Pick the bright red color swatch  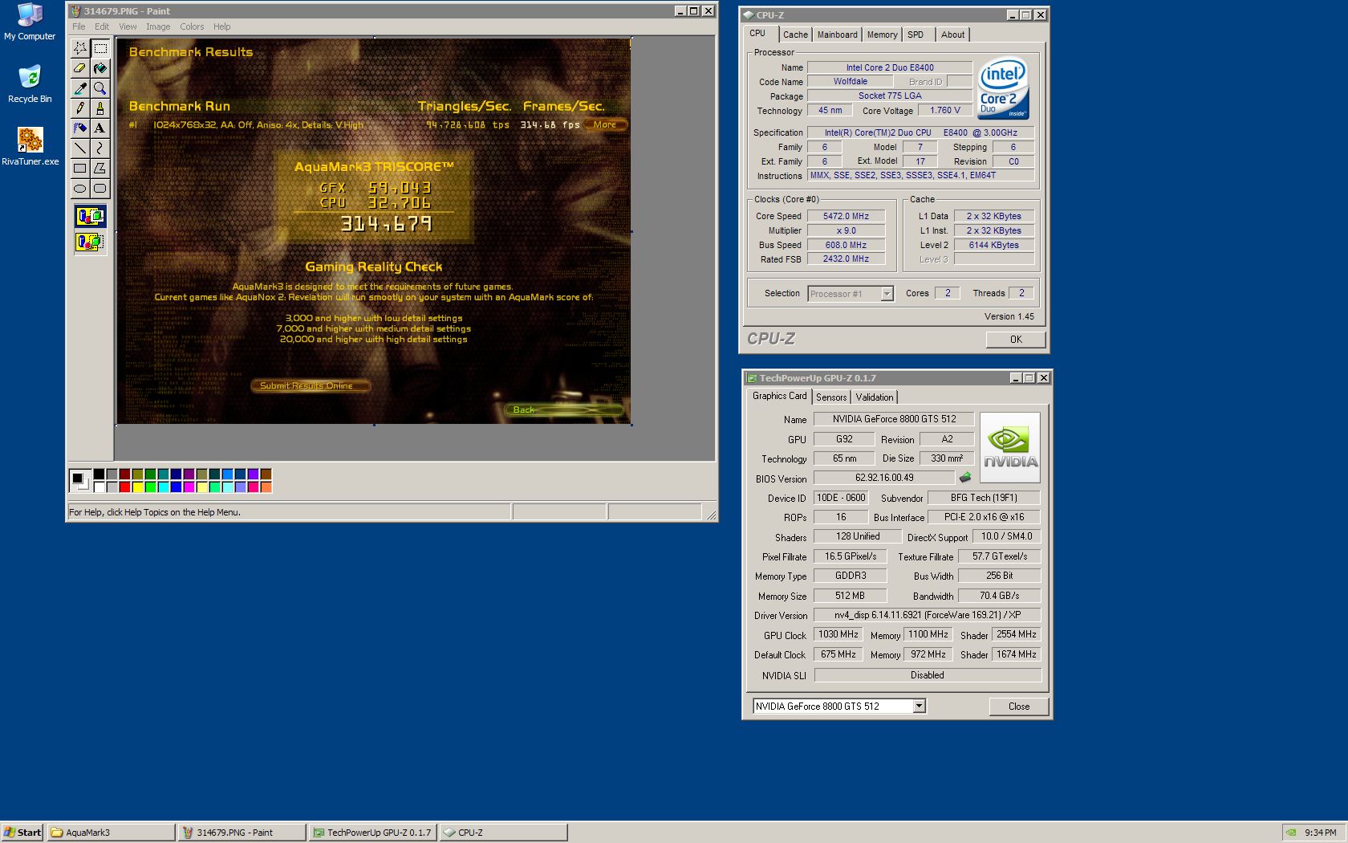(124, 487)
